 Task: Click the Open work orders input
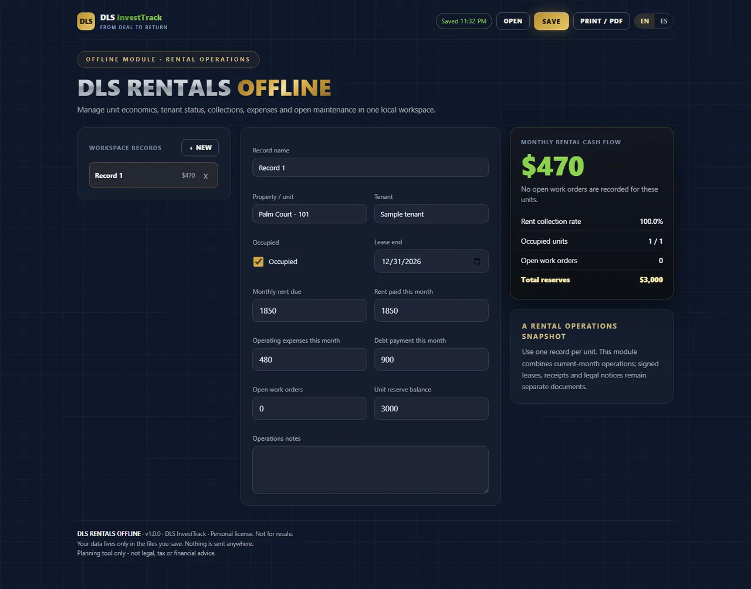click(310, 408)
